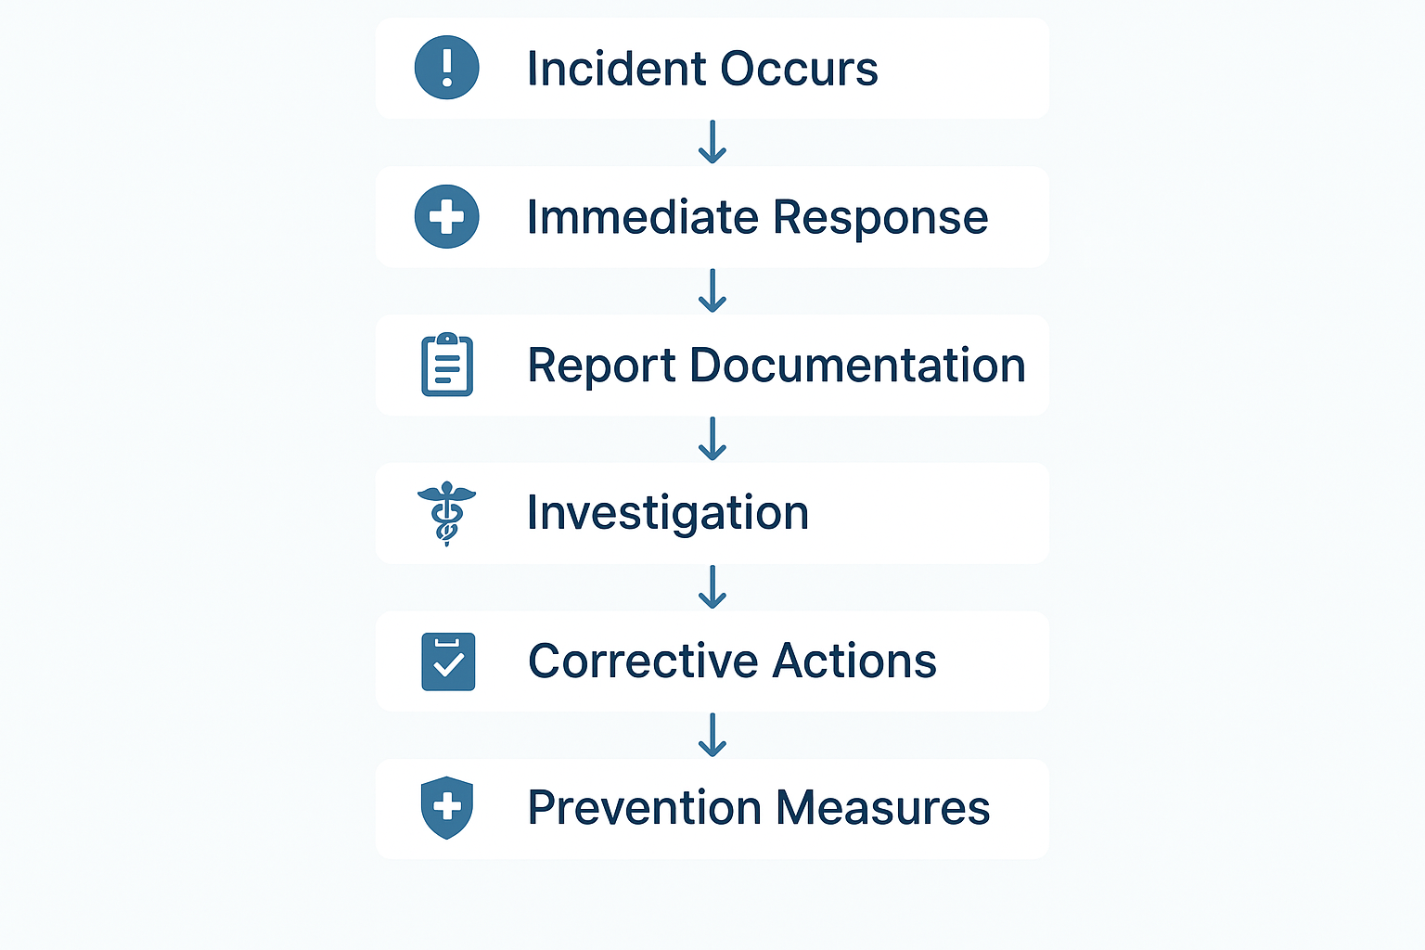This screenshot has height=950, width=1425.
Task: Click the arrow below Investigation
Action: pos(712,587)
